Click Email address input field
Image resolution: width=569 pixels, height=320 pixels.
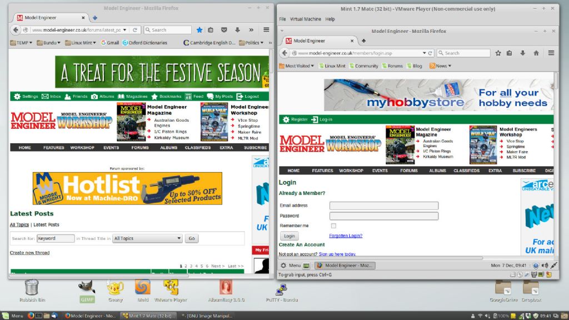coord(384,206)
